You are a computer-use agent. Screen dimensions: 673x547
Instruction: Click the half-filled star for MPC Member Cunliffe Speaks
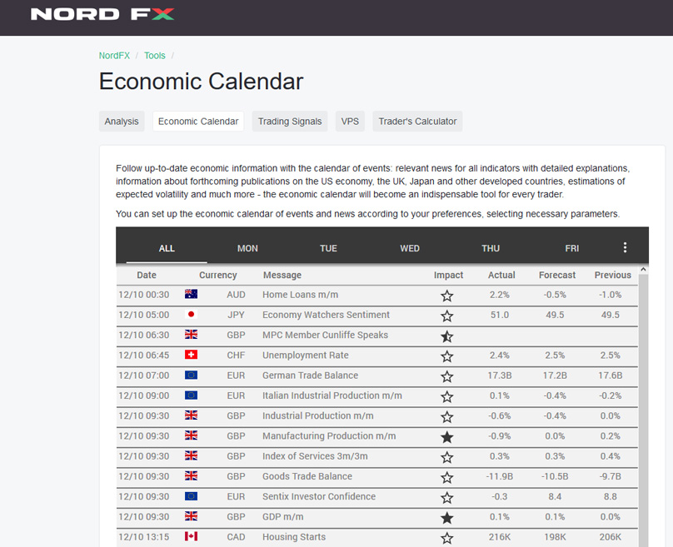pyautogui.click(x=446, y=336)
